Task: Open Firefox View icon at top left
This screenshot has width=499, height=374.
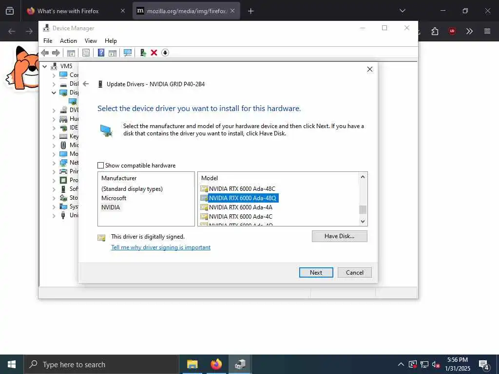Action: click(10, 11)
